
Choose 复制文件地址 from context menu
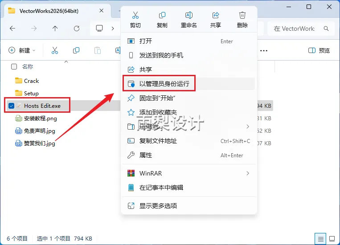[x=188, y=141]
